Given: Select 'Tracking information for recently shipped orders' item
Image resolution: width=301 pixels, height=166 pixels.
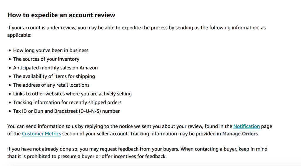Looking at the screenshot, I should (x=67, y=102).
